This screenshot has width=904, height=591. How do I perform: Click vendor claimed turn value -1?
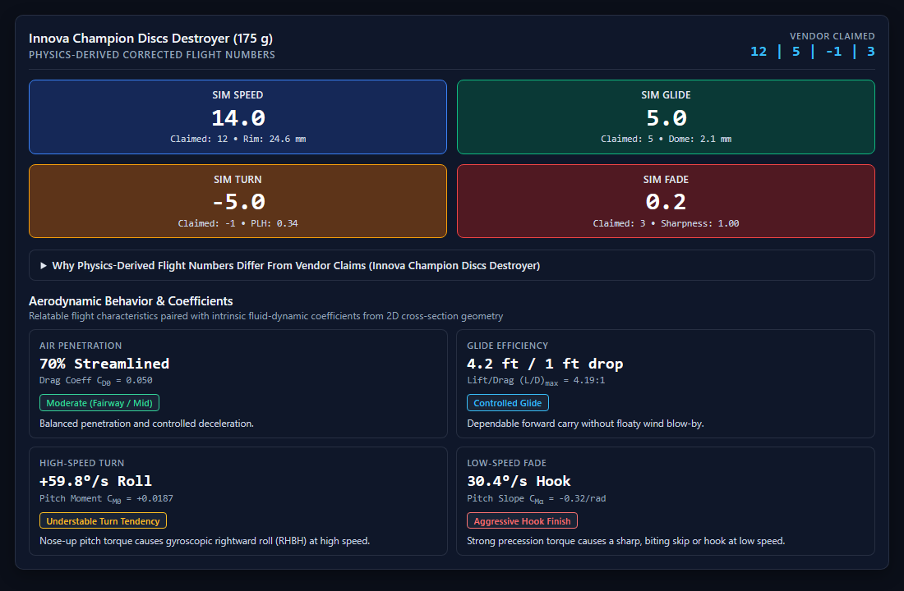833,51
